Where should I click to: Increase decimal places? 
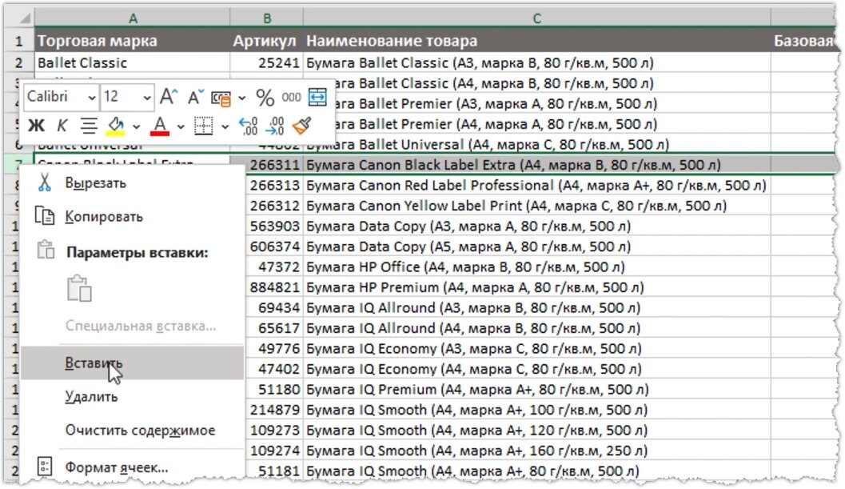pyautogui.click(x=248, y=126)
